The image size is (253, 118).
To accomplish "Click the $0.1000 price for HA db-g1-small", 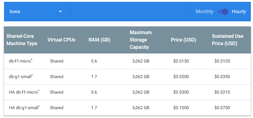I will click(181, 108).
